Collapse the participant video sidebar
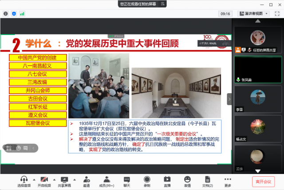 [229, 99]
